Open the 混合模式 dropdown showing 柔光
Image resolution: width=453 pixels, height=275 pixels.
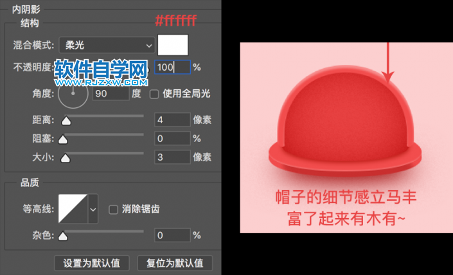pos(107,45)
